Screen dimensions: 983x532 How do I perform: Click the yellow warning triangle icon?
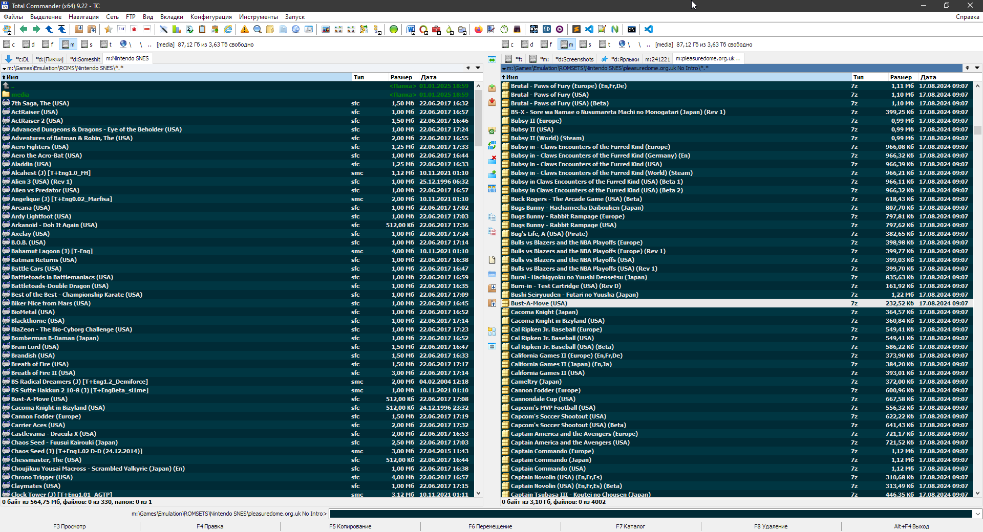(245, 30)
